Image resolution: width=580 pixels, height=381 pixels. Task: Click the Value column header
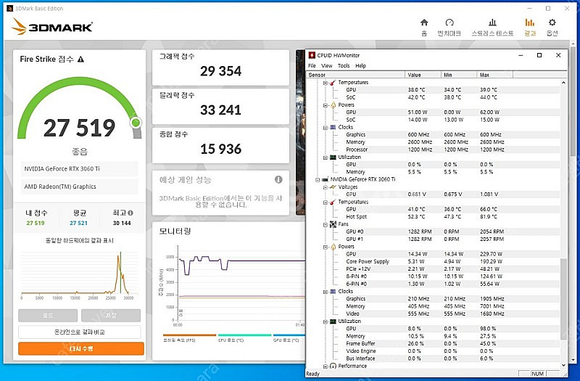(423, 75)
